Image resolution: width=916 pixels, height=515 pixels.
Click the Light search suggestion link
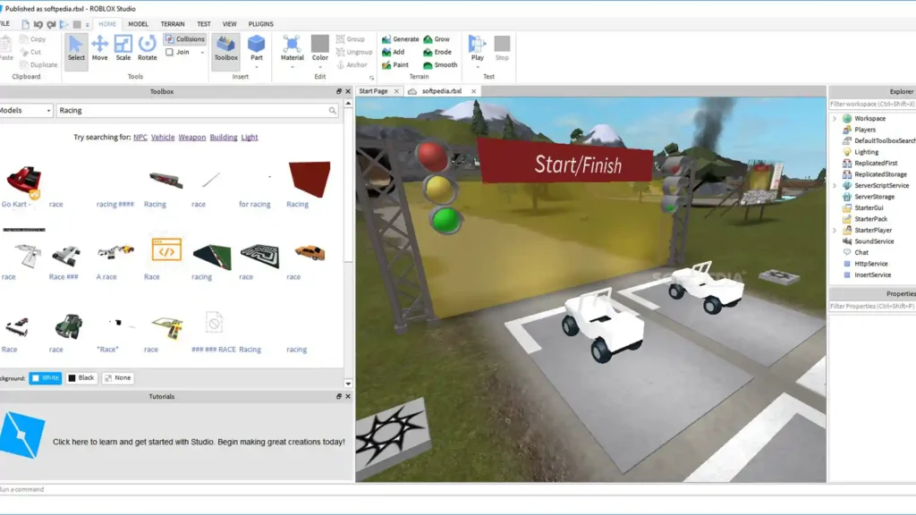coord(250,137)
